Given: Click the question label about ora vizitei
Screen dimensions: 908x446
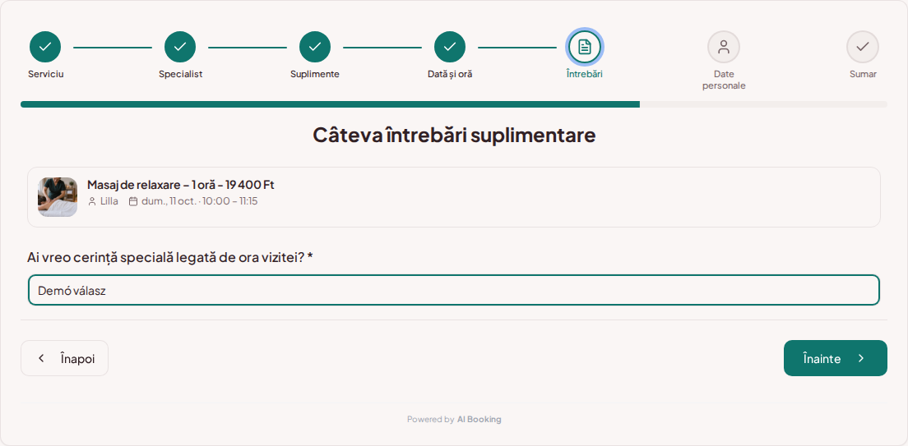Looking at the screenshot, I should point(170,257).
